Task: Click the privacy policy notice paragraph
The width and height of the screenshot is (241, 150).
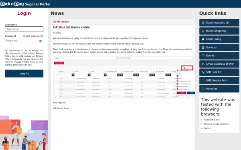Action: coord(24,58)
